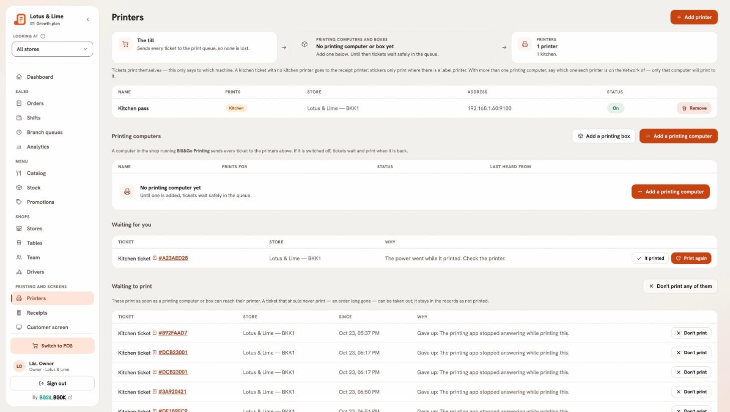The height and width of the screenshot is (412, 730).
Task: Click Don't print any of them
Action: (x=680, y=287)
